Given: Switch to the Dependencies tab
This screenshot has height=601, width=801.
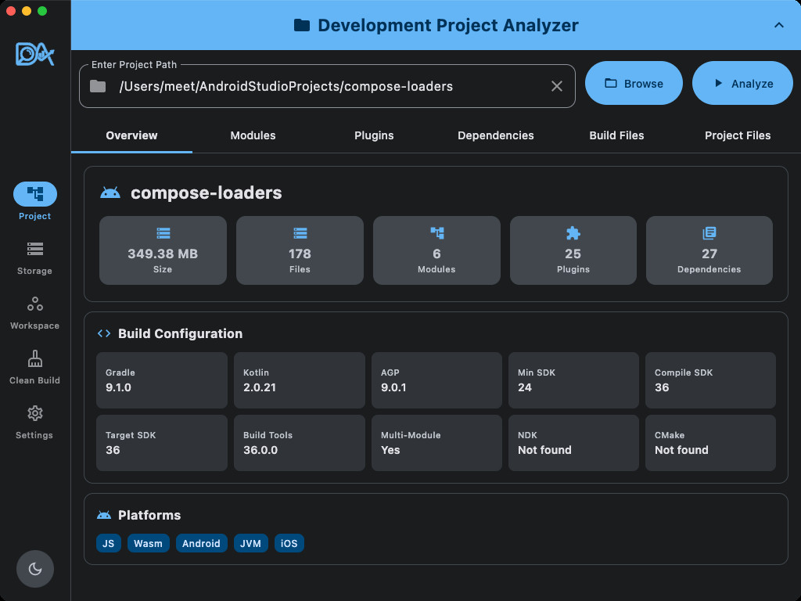Looking at the screenshot, I should point(495,135).
